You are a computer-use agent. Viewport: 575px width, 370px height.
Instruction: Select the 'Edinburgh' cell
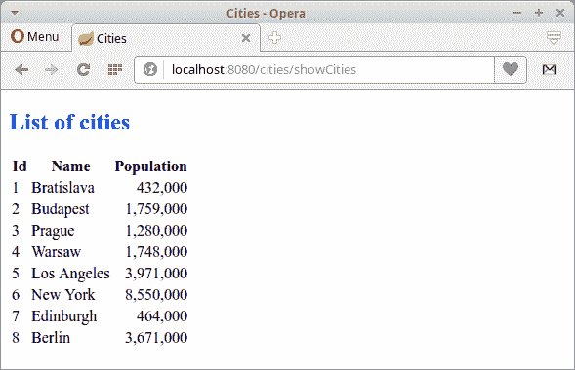(x=64, y=316)
